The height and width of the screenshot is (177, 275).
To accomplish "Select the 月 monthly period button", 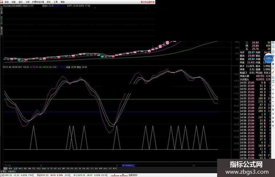I will pyautogui.click(x=273, y=114).
